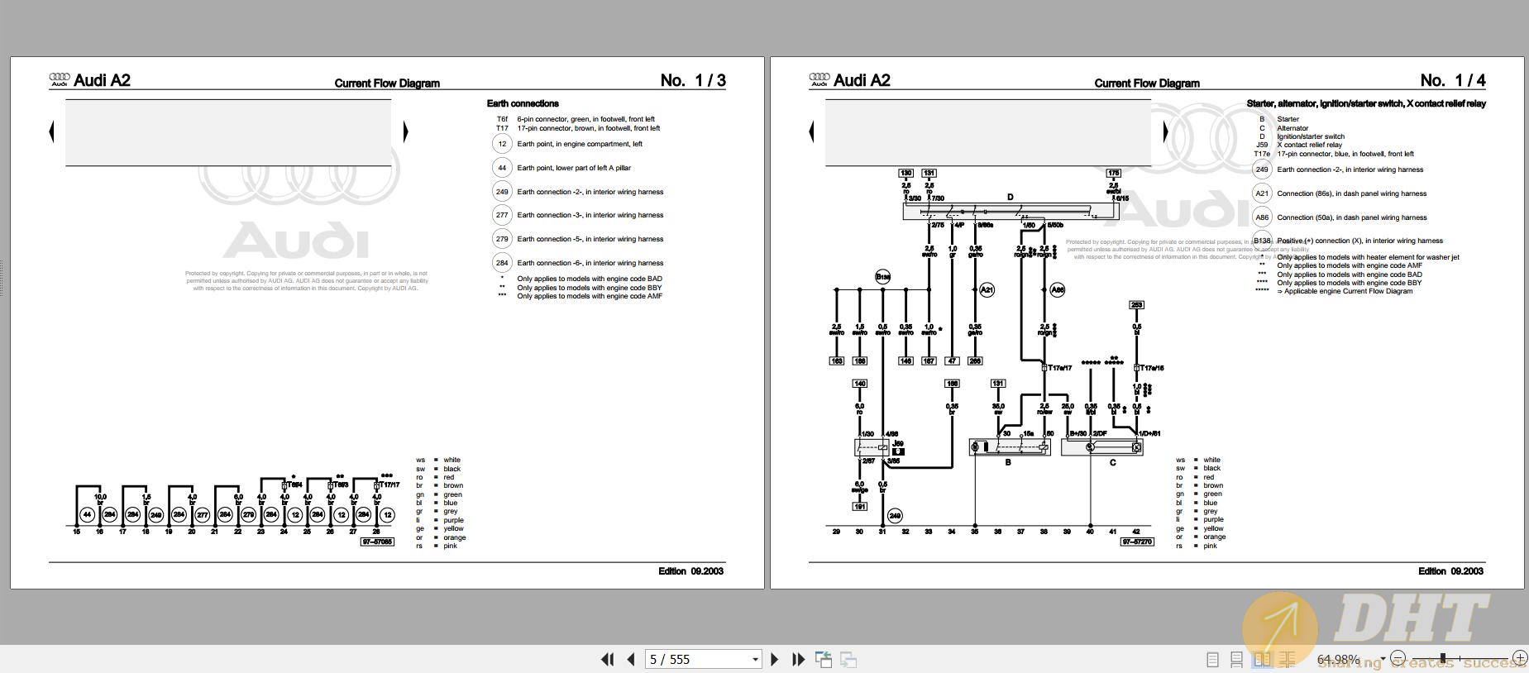Open the left side panel handle
The height and width of the screenshot is (673, 1529).
click(x=2, y=278)
